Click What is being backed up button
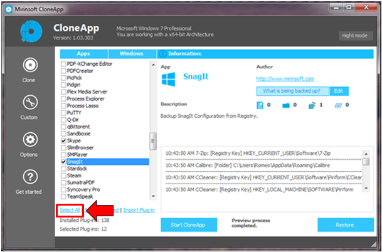Viewport: 382px width, 252px height. pos(292,91)
